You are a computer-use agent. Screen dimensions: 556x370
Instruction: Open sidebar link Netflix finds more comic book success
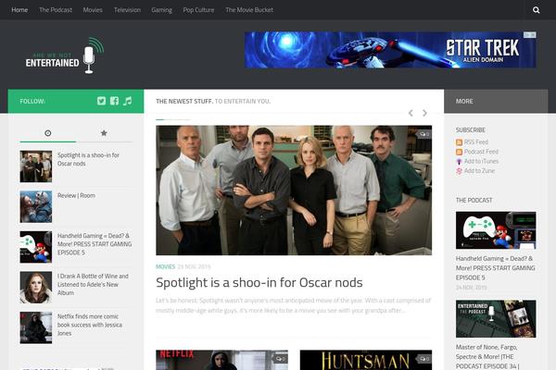90,325
